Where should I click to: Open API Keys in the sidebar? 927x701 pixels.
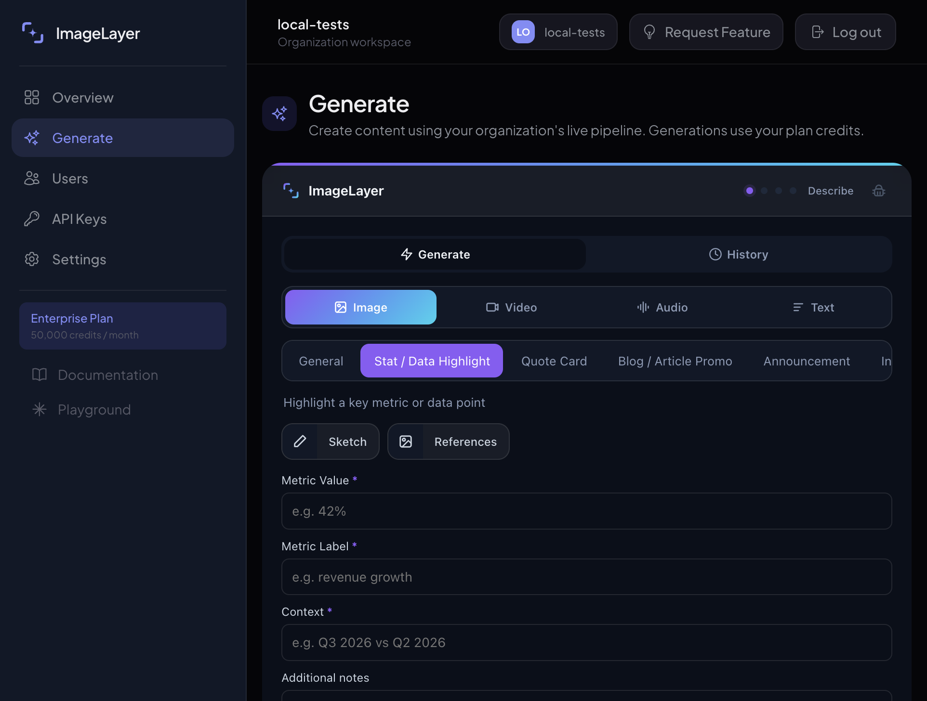[x=123, y=219]
